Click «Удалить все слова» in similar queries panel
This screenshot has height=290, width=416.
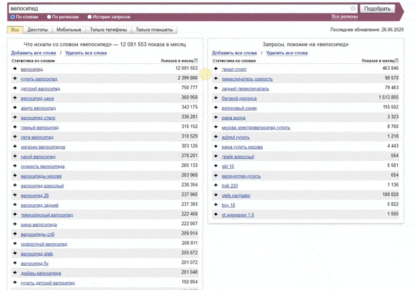click(x=287, y=52)
